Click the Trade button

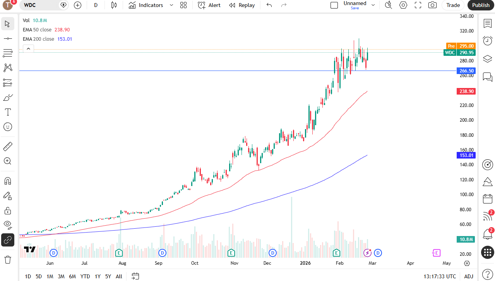(453, 5)
